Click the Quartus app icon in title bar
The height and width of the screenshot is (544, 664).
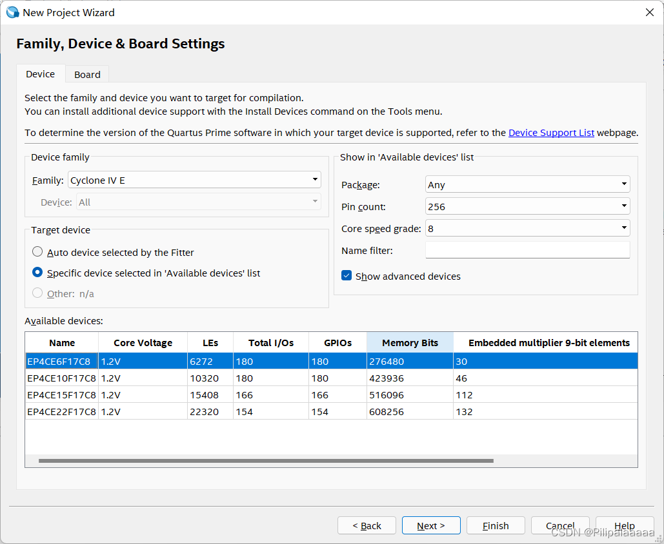coord(12,12)
